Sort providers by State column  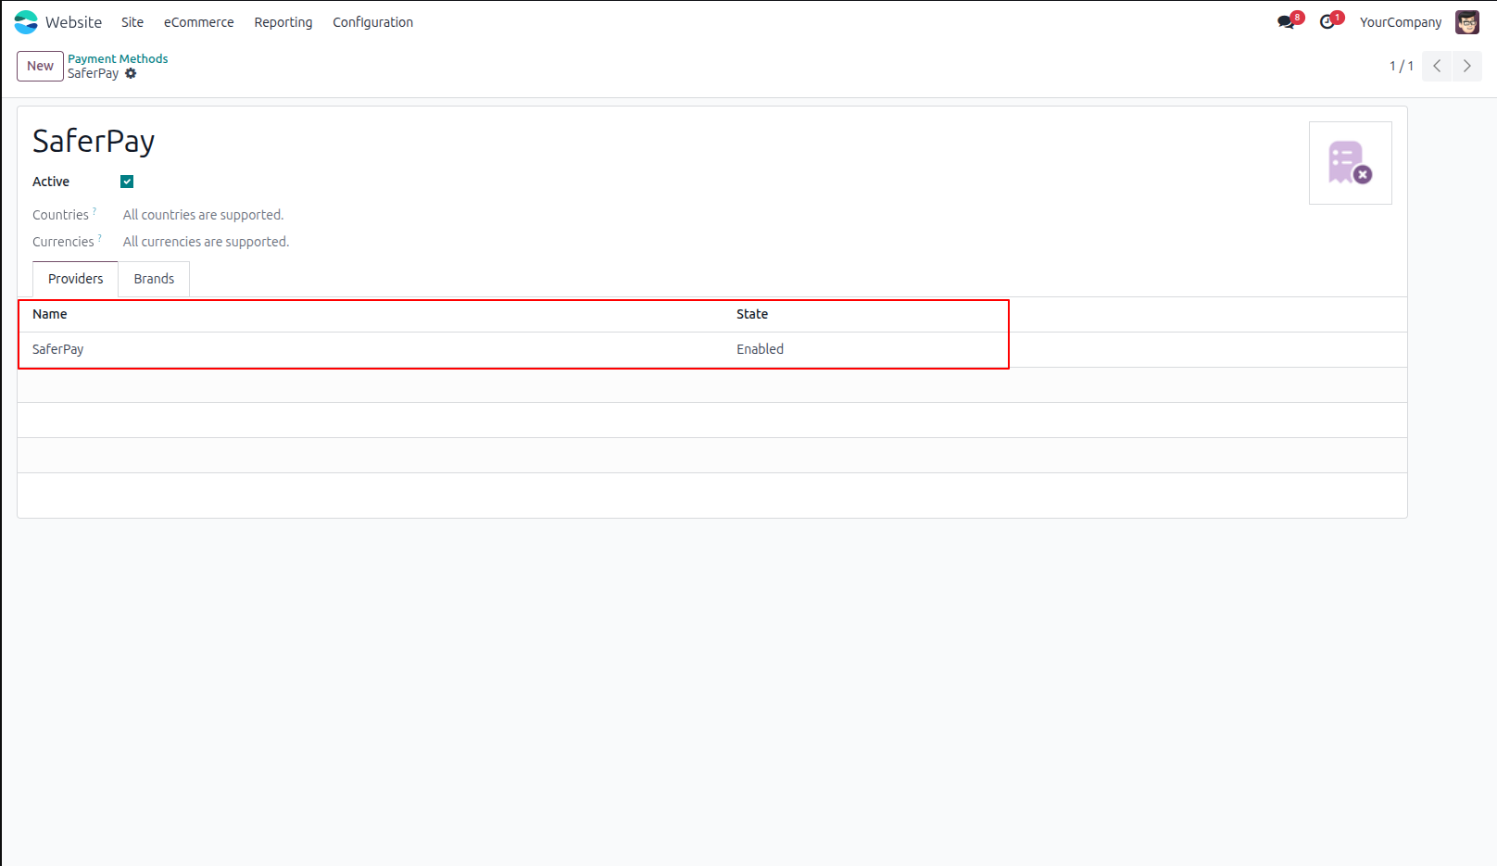(752, 314)
